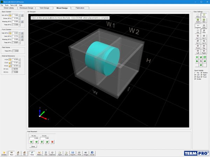
Task: Open the Help menu
Action: coord(21,5)
